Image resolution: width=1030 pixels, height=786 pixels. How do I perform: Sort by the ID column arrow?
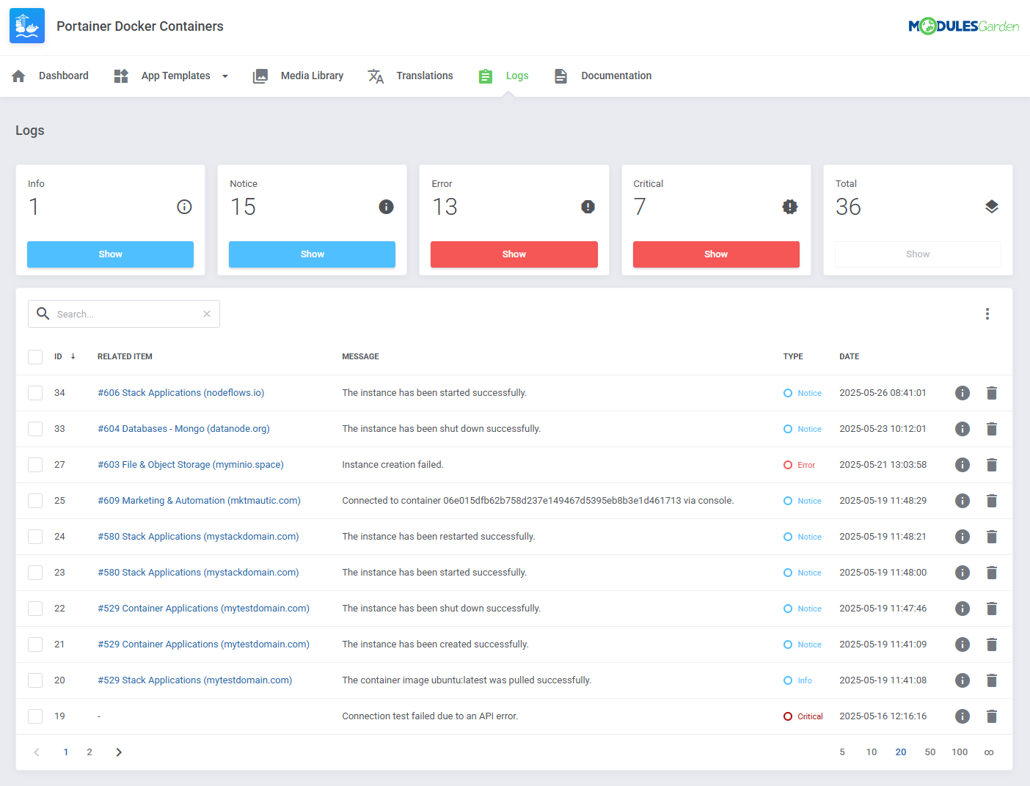pos(73,356)
